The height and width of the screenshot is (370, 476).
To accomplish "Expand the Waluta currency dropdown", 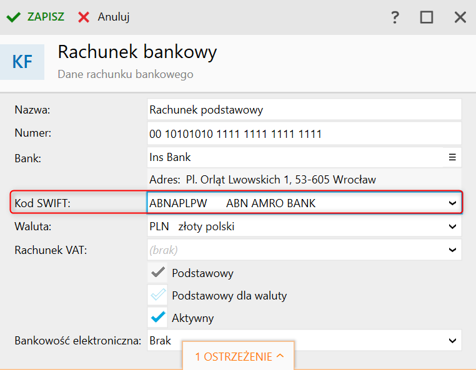I will click(452, 226).
